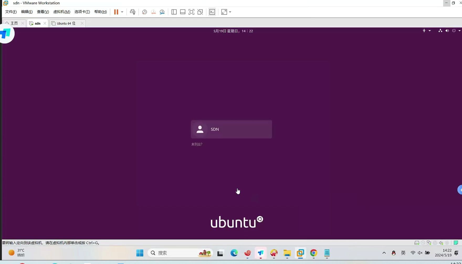Take a snapshot of the virtual machine
The height and width of the screenshot is (264, 462).
click(144, 12)
